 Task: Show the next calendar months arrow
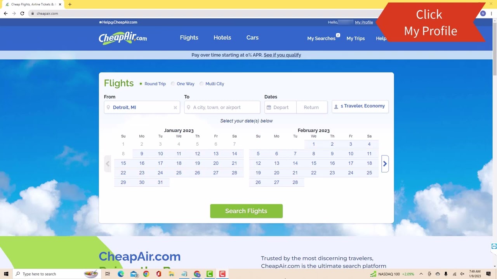[385, 164]
